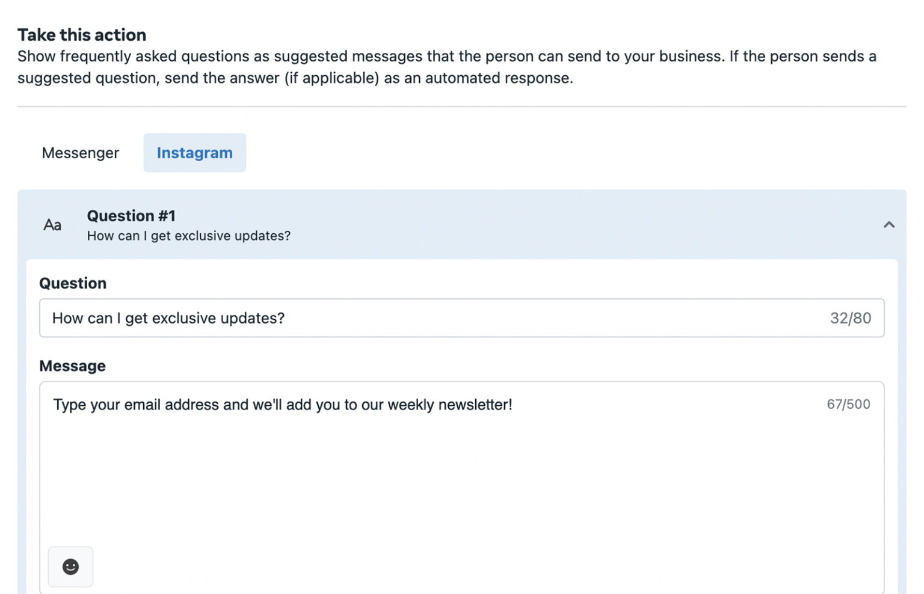The width and height of the screenshot is (924, 594).
Task: Switch to the Messenger tab
Action: [81, 153]
